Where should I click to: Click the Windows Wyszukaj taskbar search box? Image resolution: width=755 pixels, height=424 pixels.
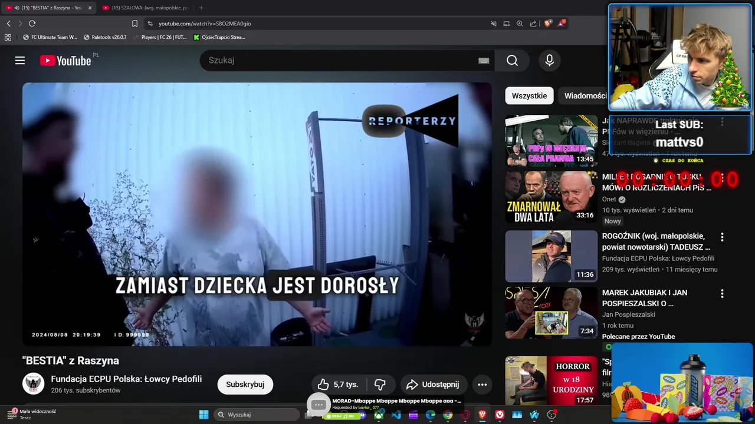pos(256,415)
